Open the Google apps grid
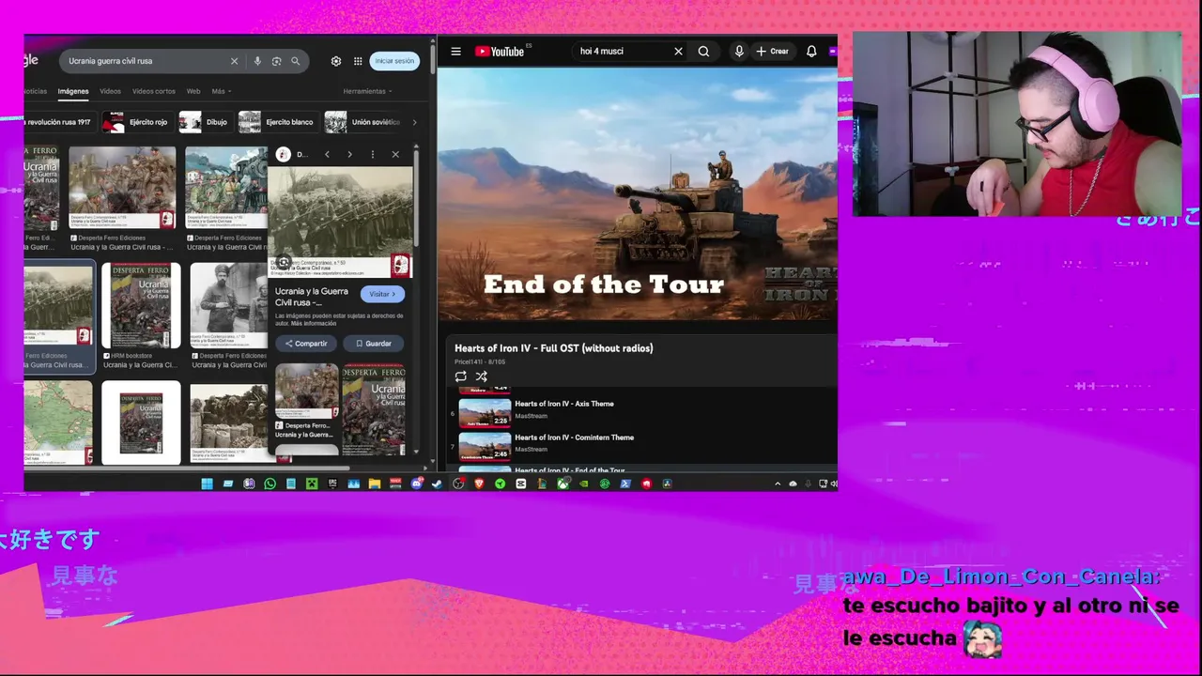 (358, 61)
